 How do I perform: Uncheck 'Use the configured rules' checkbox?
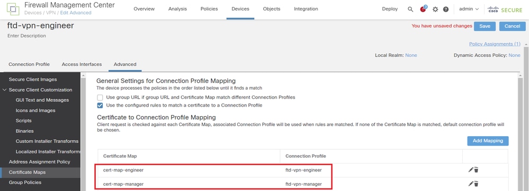[x=100, y=105]
